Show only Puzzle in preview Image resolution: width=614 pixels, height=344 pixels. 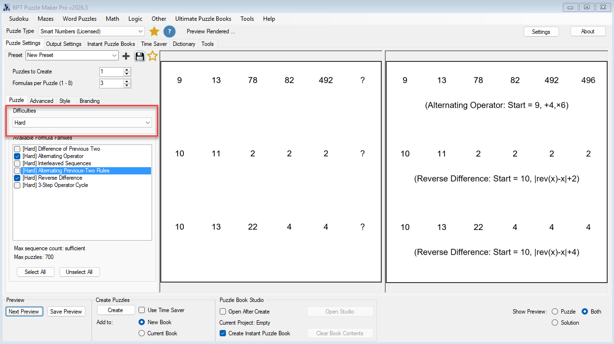[555, 312]
